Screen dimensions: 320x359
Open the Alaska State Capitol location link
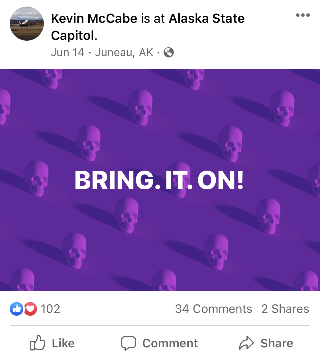coord(148,27)
